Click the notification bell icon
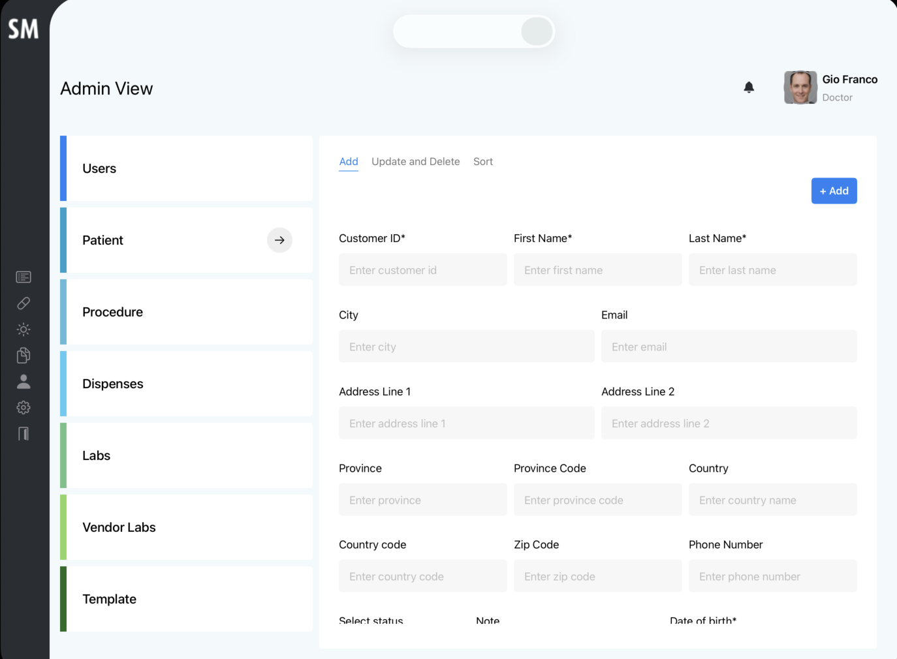The height and width of the screenshot is (659, 897). pyautogui.click(x=749, y=87)
